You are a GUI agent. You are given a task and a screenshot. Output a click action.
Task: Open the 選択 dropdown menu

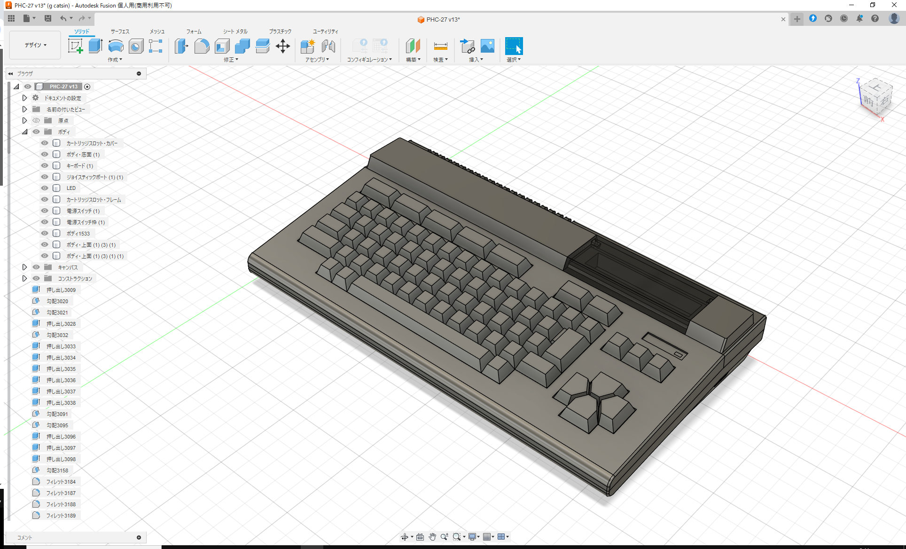(x=514, y=59)
